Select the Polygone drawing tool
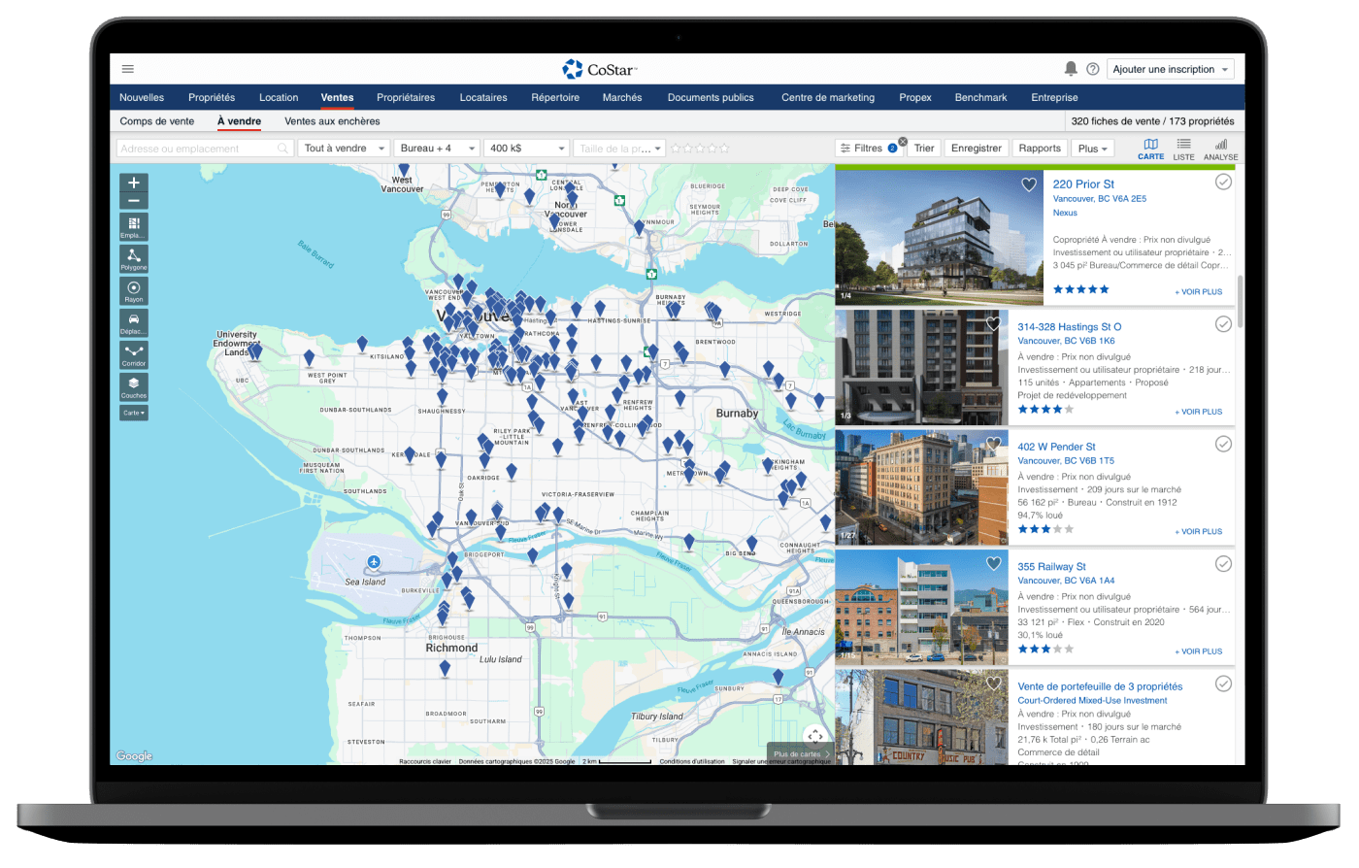Screen dimensions: 1359x868 pos(134,258)
